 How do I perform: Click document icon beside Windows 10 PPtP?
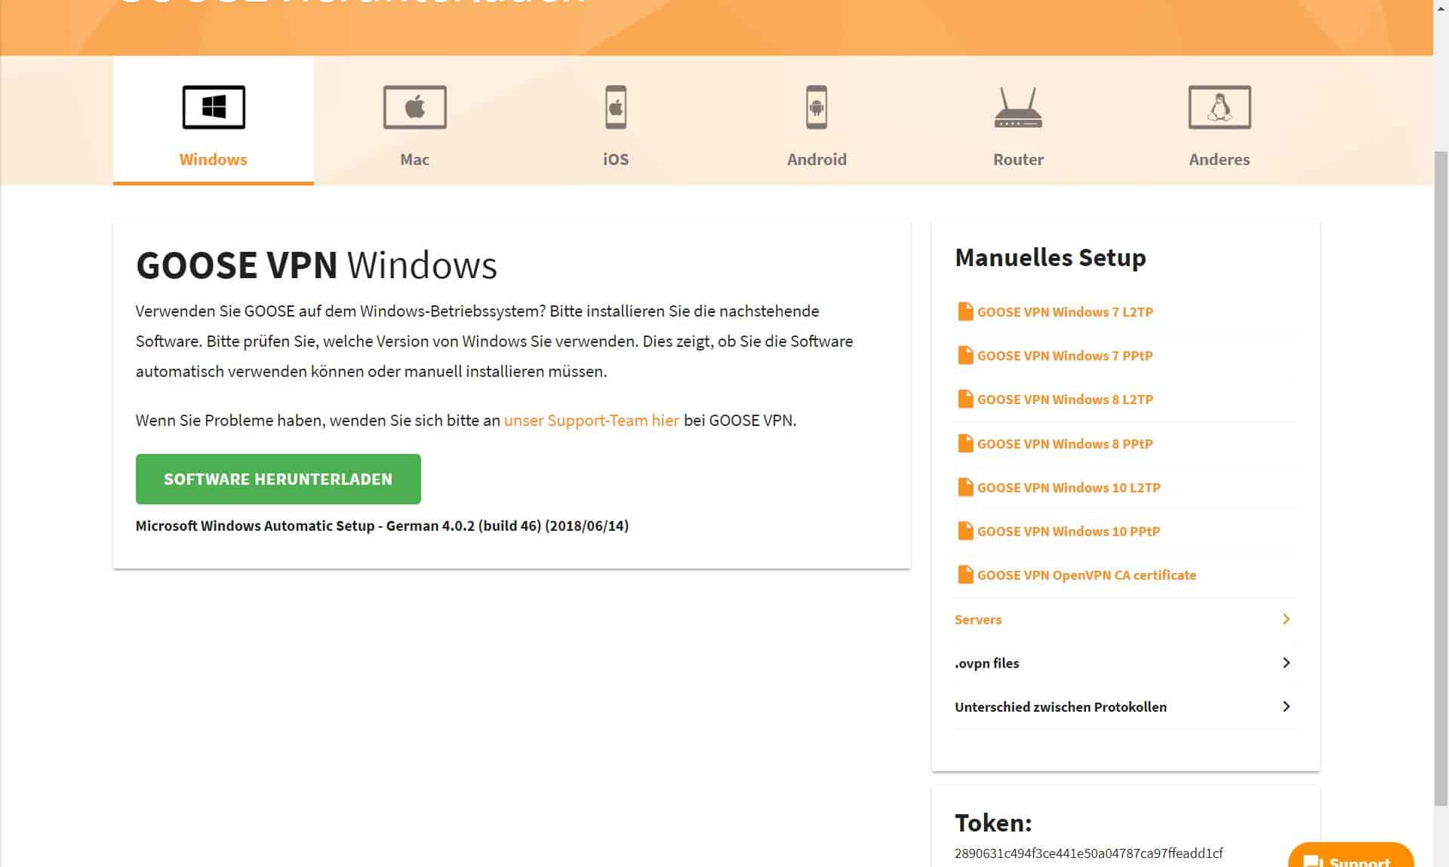[x=964, y=531]
